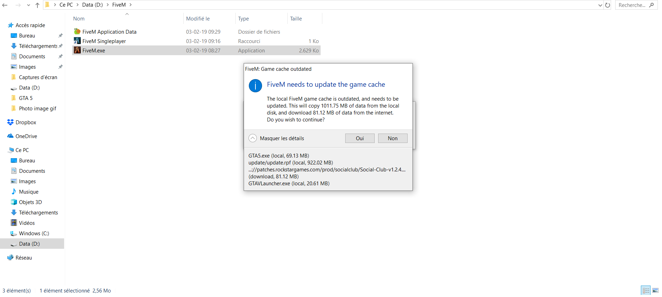662x297 pixels.
Task: Expand chevron after FiveM in breadcrumb
Action: pos(131,5)
